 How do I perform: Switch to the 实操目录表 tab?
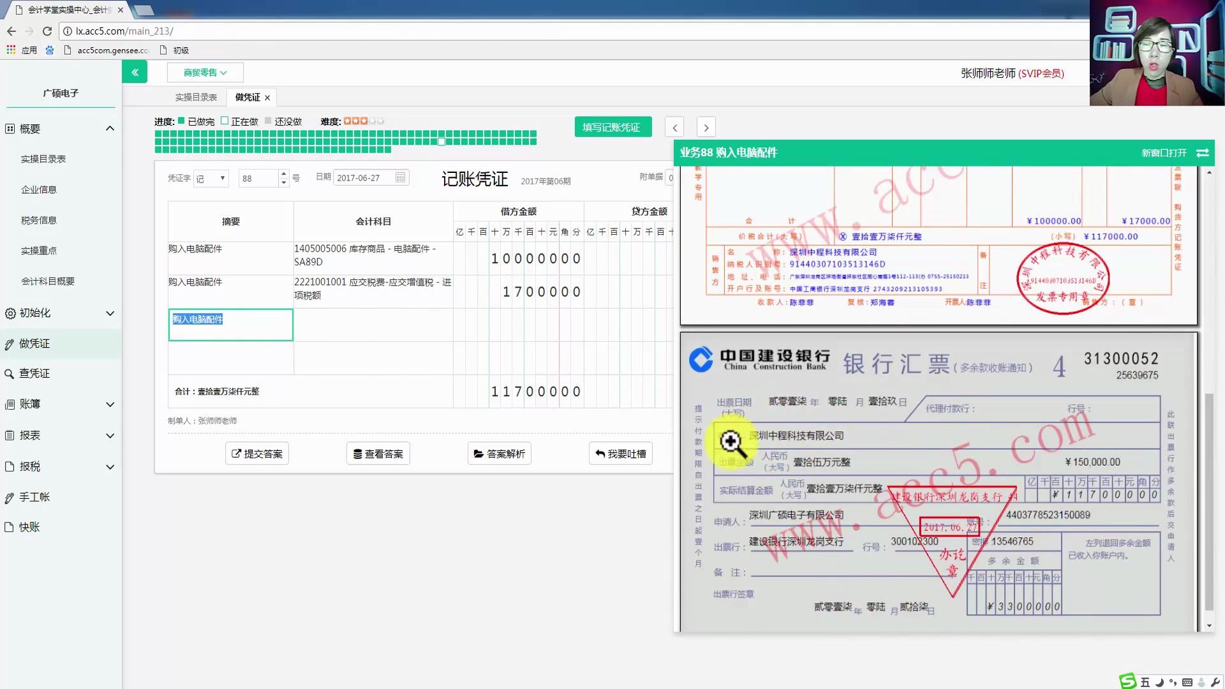click(x=195, y=96)
